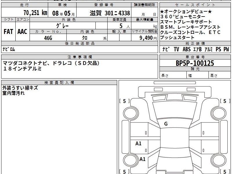The image size is (232, 174).
Task: Click the 長さ dimension field
Action: tap(173, 75)
